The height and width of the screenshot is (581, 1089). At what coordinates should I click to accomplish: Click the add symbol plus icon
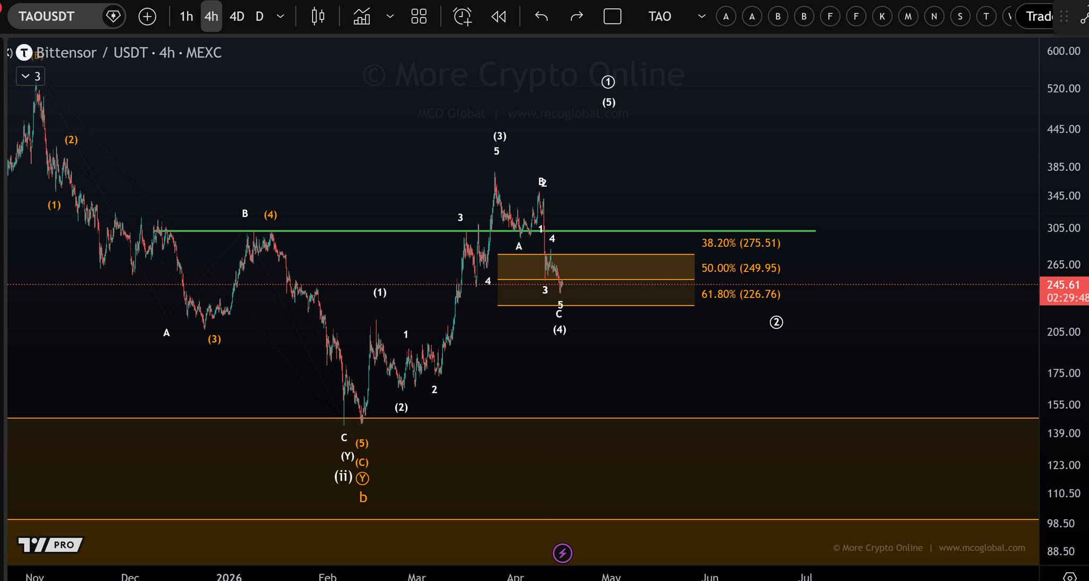pos(147,16)
